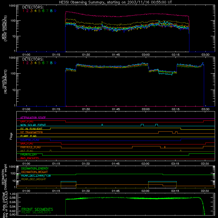Click the DECIMATION CHANNEL or weight axis title

pos(4,177)
